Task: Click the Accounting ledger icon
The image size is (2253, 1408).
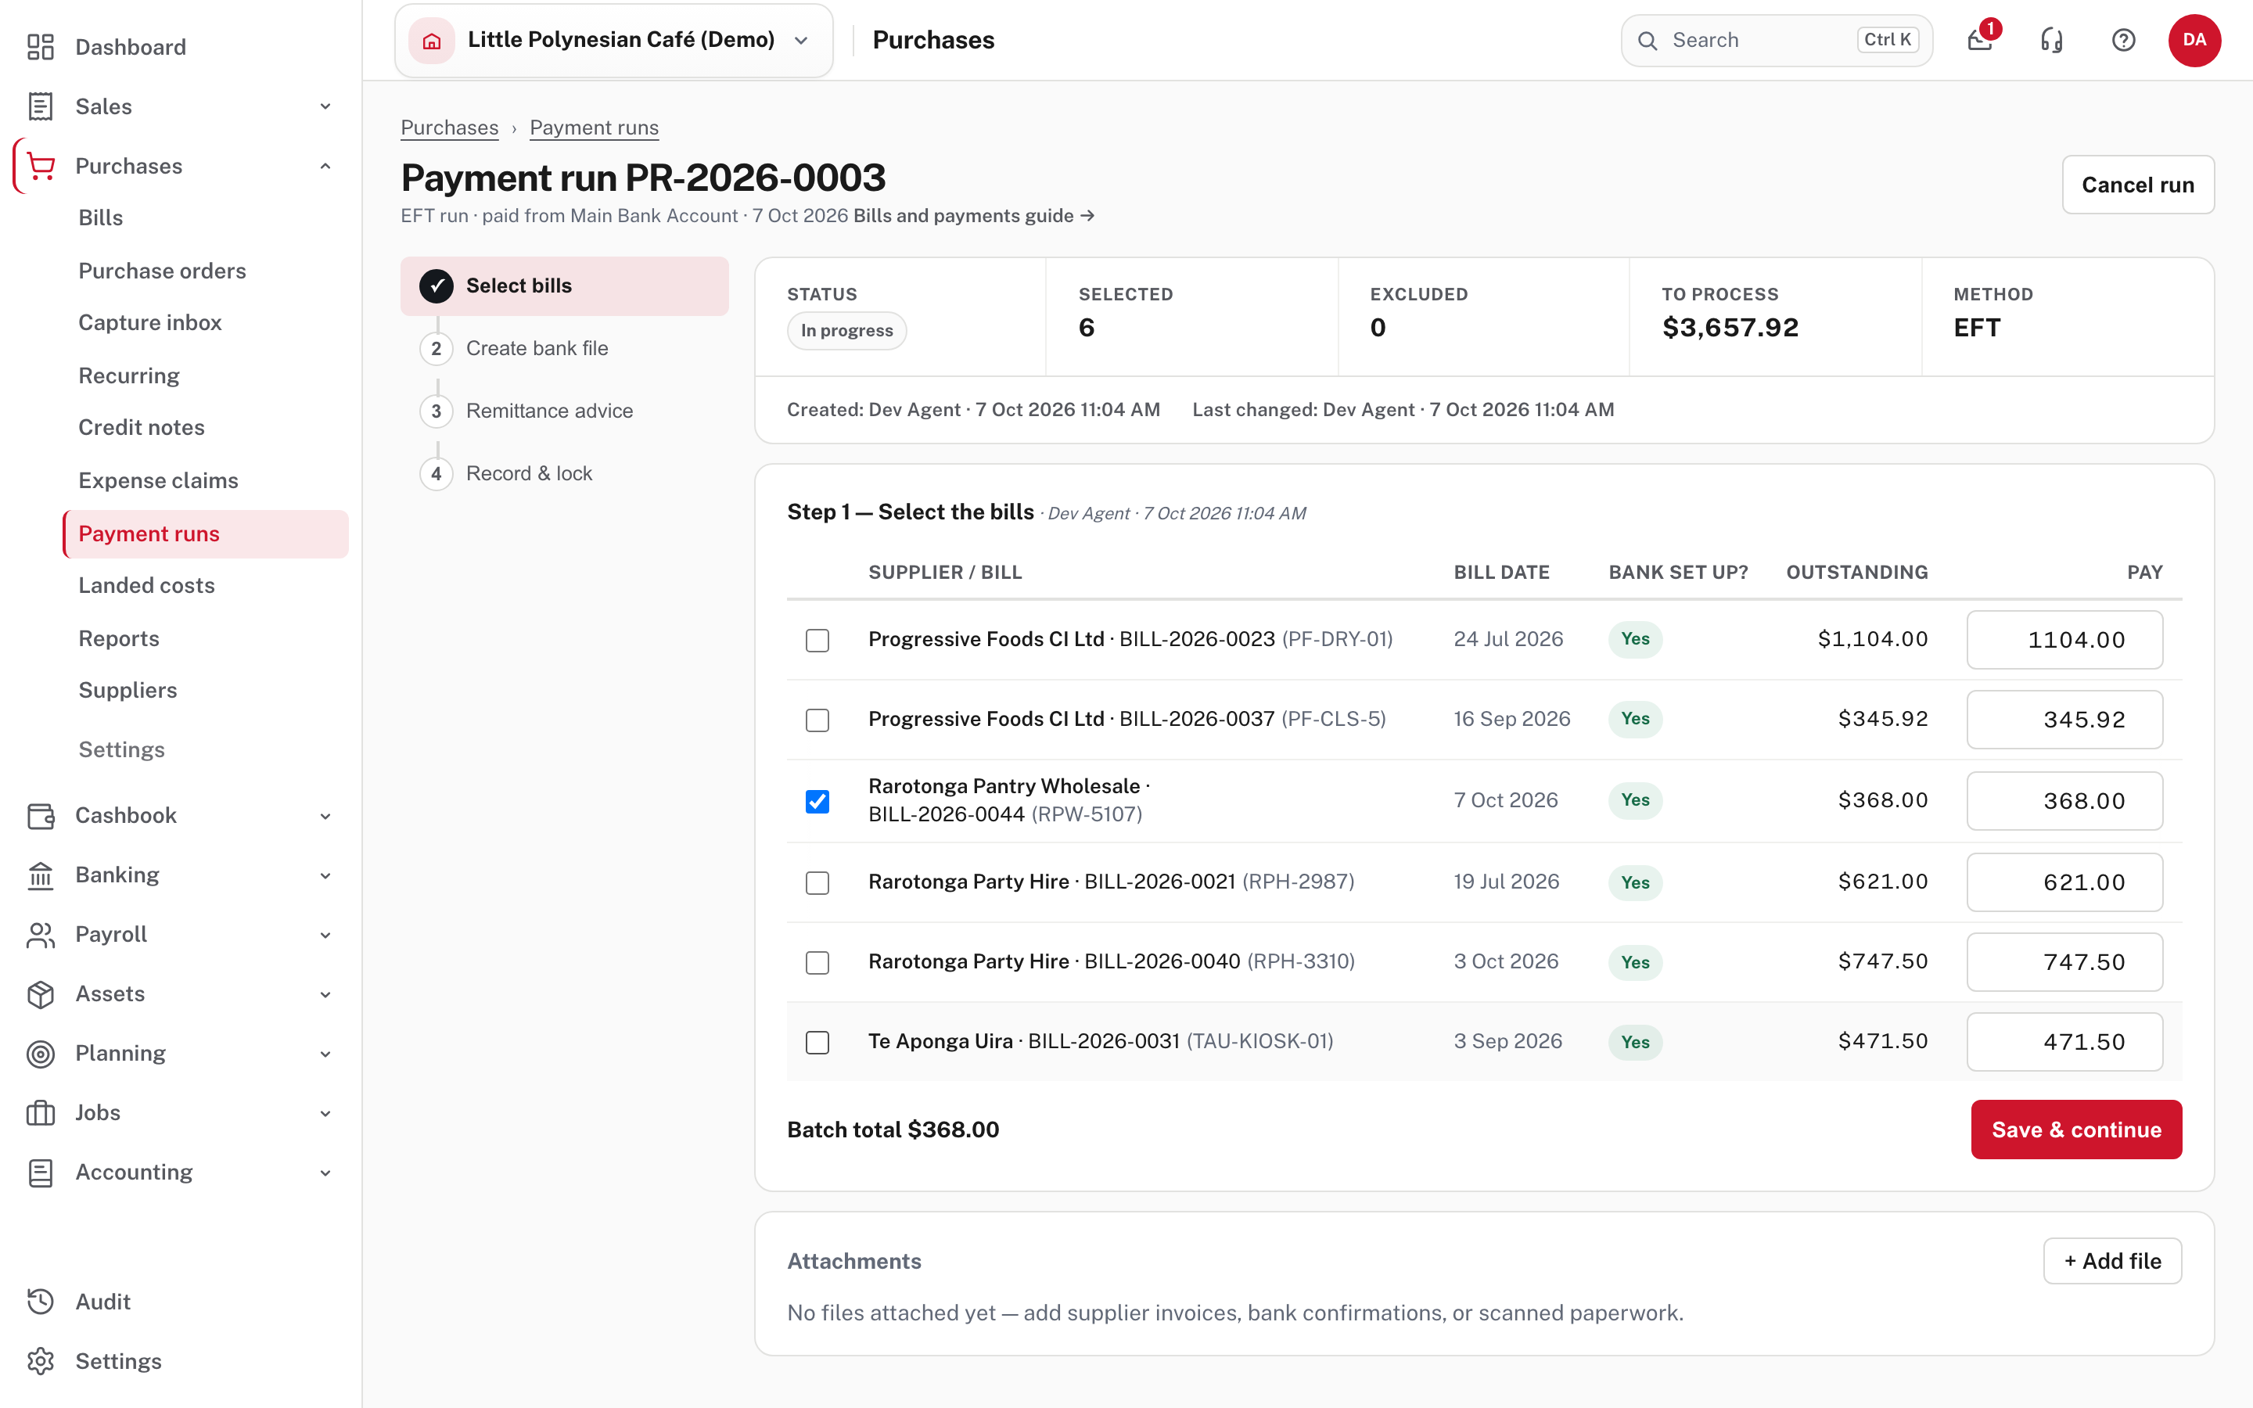Action: pos(40,1173)
